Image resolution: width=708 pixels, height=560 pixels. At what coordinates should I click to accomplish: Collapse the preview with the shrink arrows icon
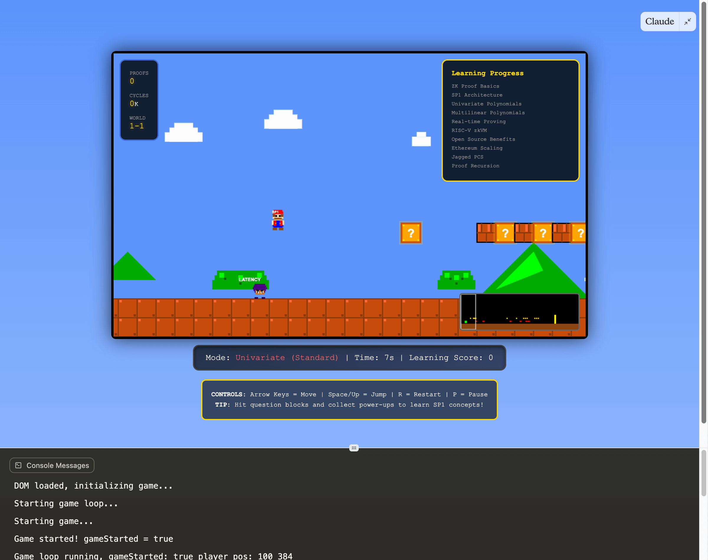[x=688, y=22]
